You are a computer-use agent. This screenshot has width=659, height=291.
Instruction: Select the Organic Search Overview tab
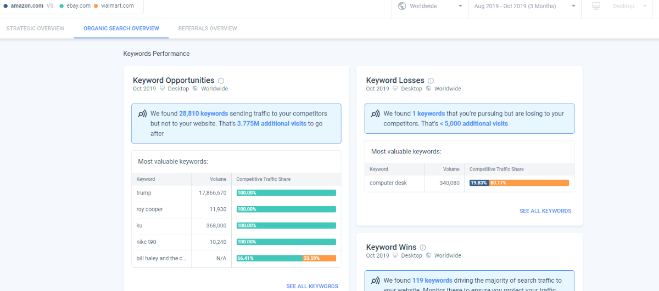click(x=121, y=28)
